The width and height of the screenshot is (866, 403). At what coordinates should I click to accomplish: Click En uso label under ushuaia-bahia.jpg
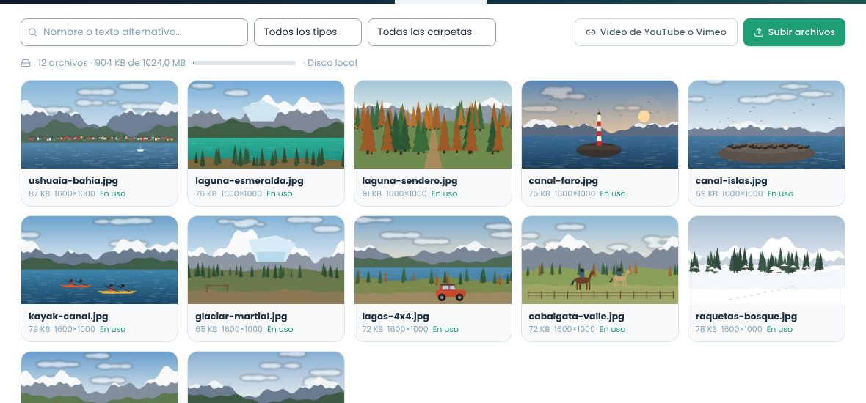click(113, 193)
